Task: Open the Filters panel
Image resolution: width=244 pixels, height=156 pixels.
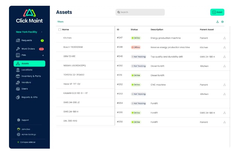Action: pyautogui.click(x=60, y=22)
